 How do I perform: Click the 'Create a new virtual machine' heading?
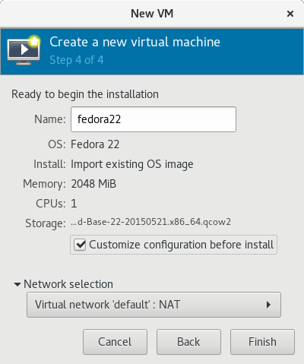[x=135, y=42]
